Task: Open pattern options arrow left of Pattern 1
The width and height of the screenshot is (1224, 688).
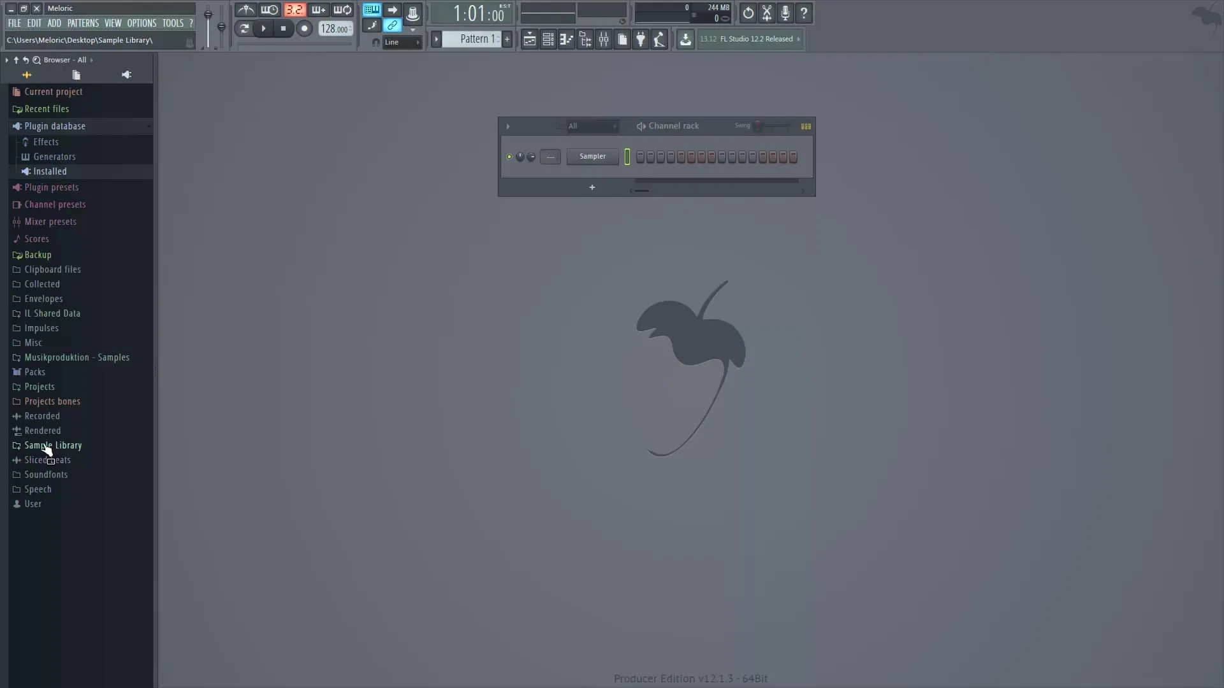Action: tap(437, 39)
